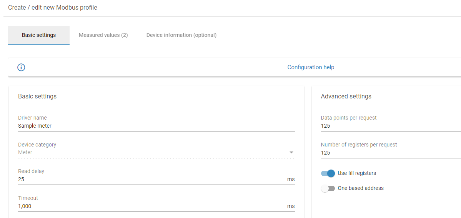The image size is (461, 218).
Task: Click the configuration help info icon
Action: tap(21, 68)
